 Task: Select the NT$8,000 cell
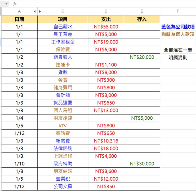coord(106,72)
